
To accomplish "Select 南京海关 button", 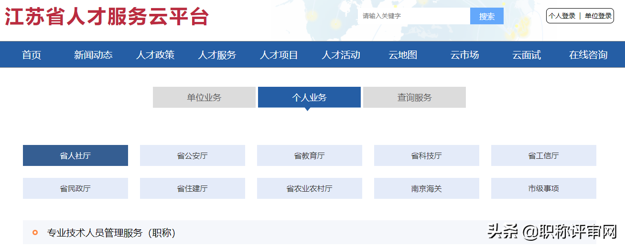I will pyautogui.click(x=427, y=188).
